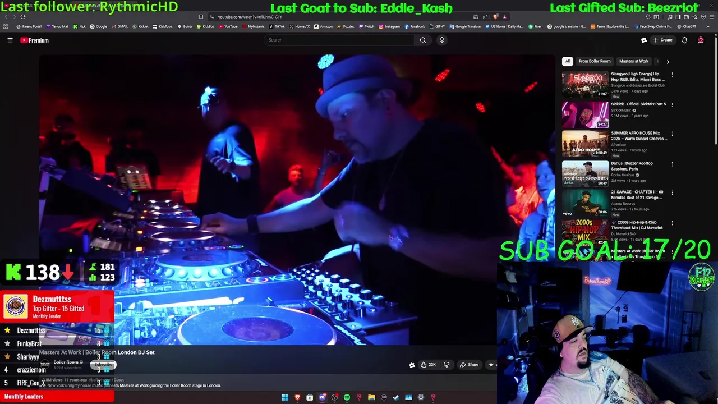Click the Boiler Room channel name
This screenshot has width=718, height=404.
(66, 362)
